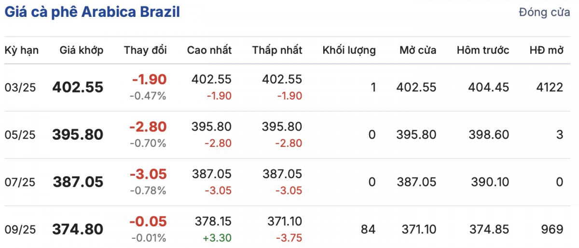Select the 05/25 contract row label
This screenshot has width=579, height=248.
click(x=20, y=135)
